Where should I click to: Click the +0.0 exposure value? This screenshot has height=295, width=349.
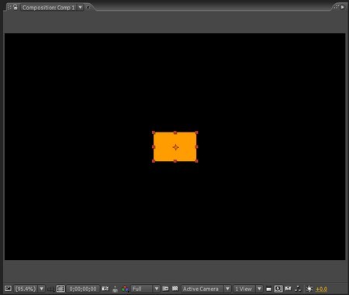click(321, 289)
